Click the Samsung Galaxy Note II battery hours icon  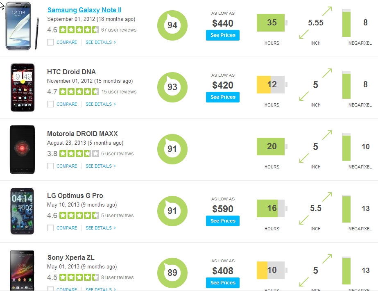(272, 23)
